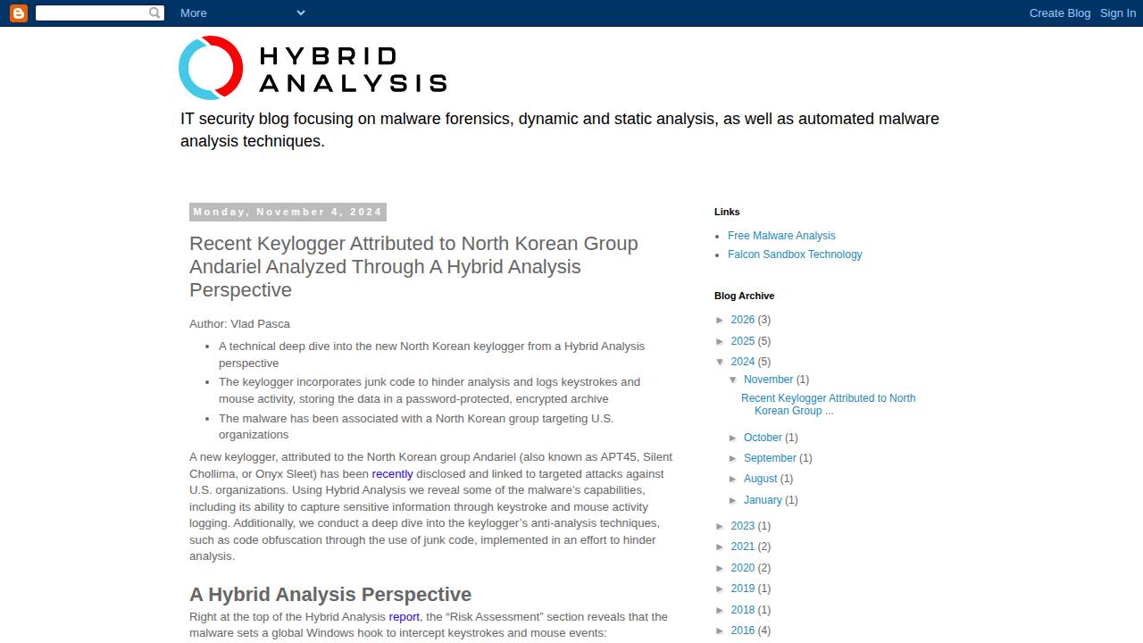Open the January archive month link
1143x643 pixels.
pyautogui.click(x=763, y=500)
